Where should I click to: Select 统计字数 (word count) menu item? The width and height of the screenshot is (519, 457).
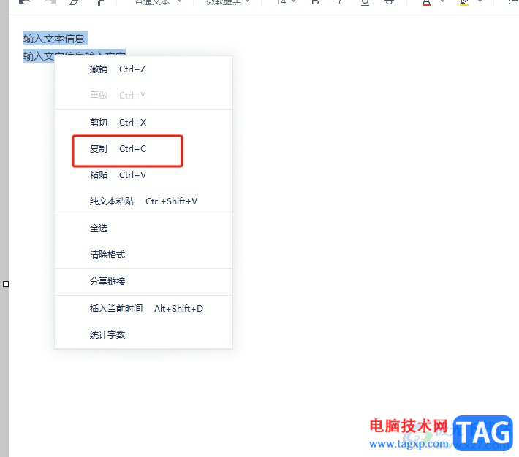(143, 335)
